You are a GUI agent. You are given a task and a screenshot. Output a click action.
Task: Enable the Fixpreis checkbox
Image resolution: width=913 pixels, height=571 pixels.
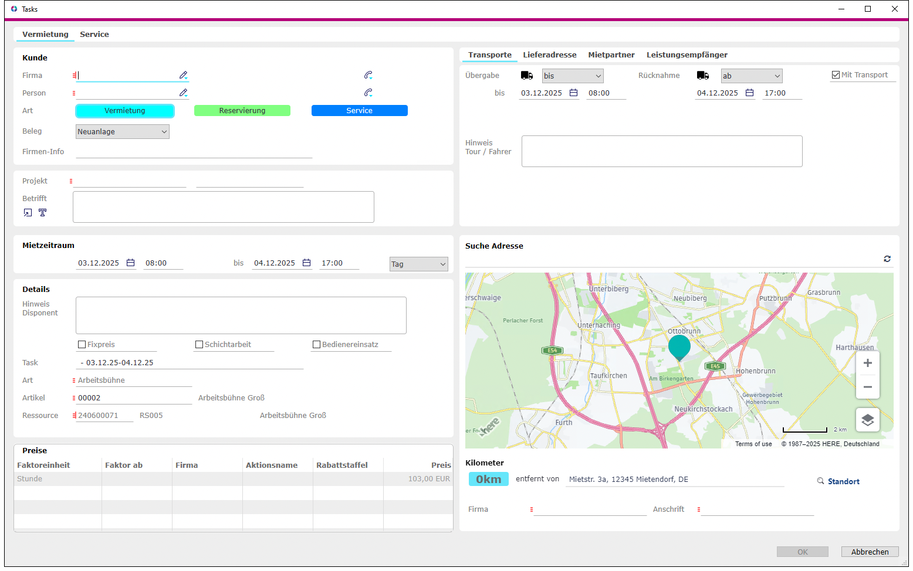(x=82, y=345)
